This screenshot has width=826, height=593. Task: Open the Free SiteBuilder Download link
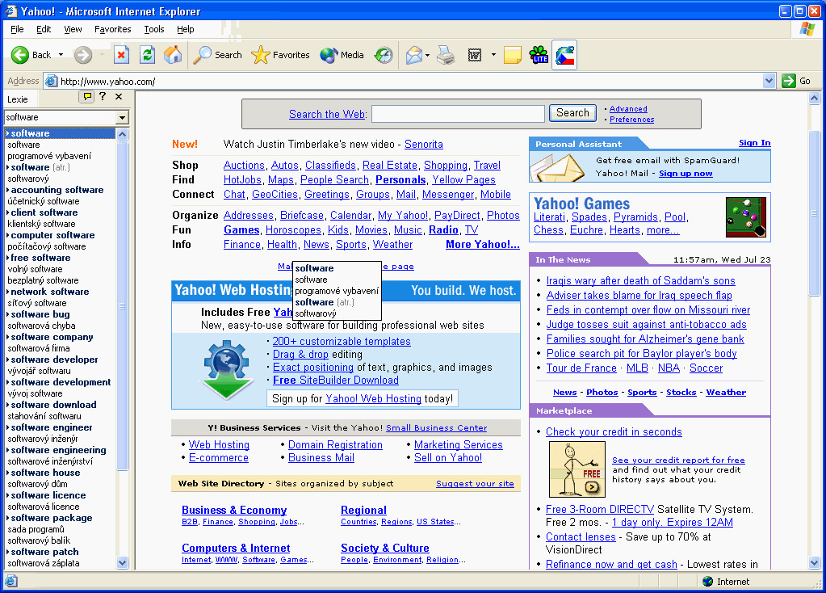(336, 380)
